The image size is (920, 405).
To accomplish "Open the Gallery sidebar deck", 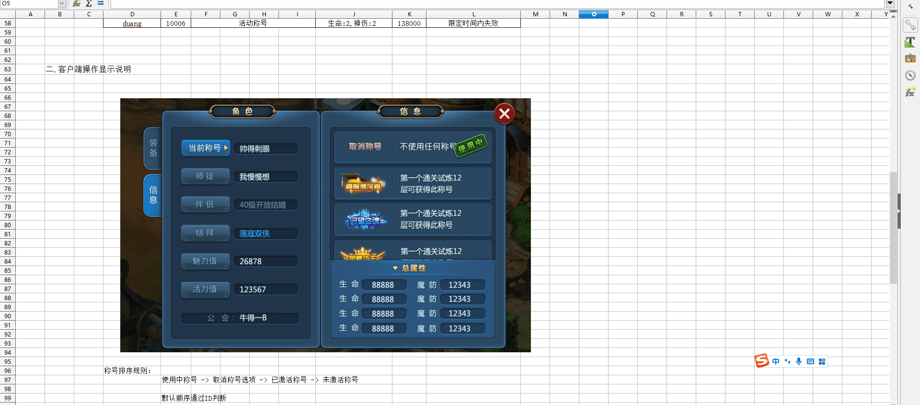I will [910, 58].
